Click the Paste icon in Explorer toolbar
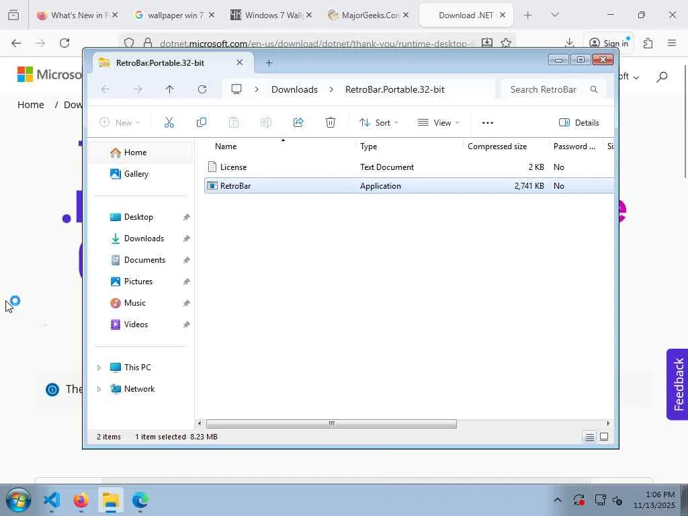This screenshot has height=516, width=688. point(234,123)
